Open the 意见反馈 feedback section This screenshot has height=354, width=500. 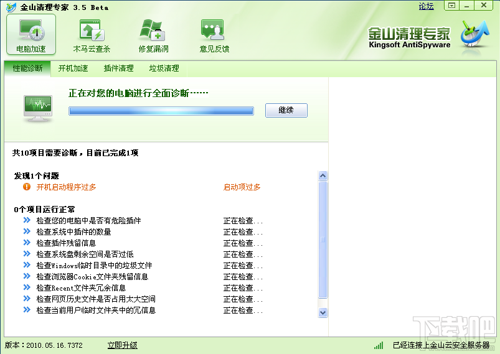[x=214, y=35]
